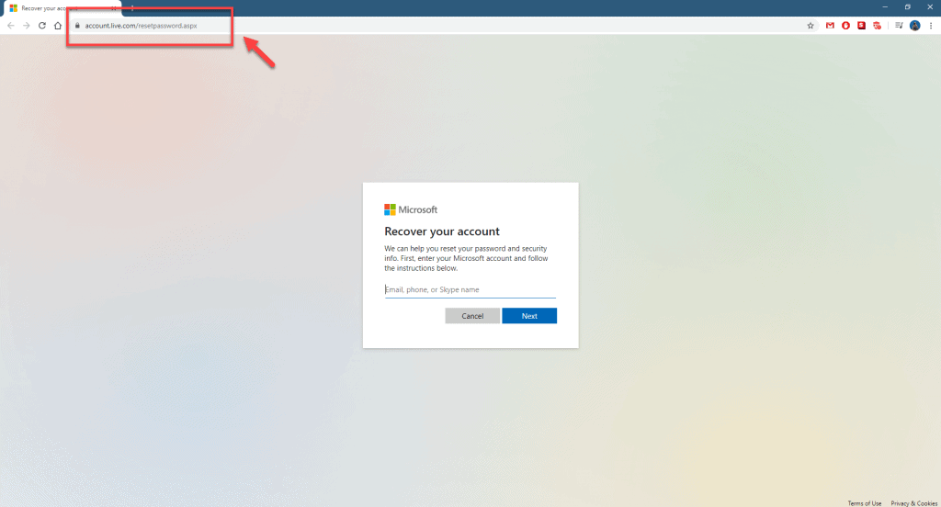Image resolution: width=941 pixels, height=507 pixels.
Task: Click the Recover your account heading
Action: click(x=442, y=231)
